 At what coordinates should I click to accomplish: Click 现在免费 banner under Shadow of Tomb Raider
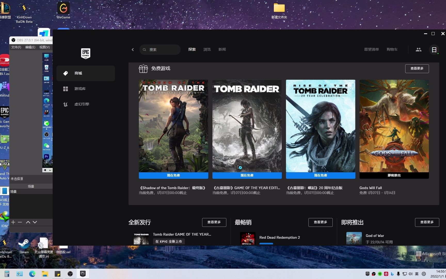(x=173, y=175)
